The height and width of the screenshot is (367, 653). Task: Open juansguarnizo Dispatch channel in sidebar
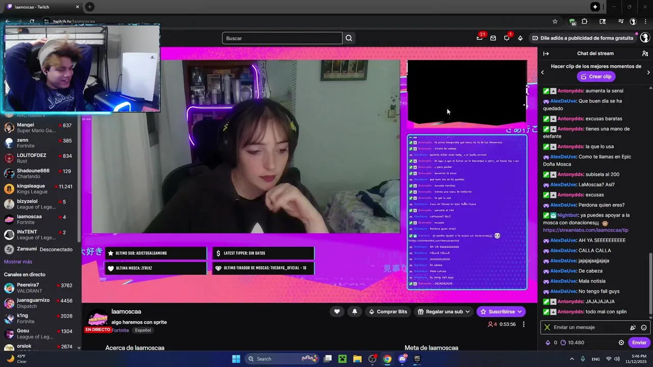pyautogui.click(x=39, y=303)
